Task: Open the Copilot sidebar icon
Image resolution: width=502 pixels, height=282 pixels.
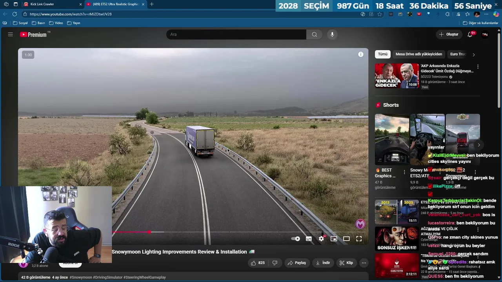Action: point(496,14)
